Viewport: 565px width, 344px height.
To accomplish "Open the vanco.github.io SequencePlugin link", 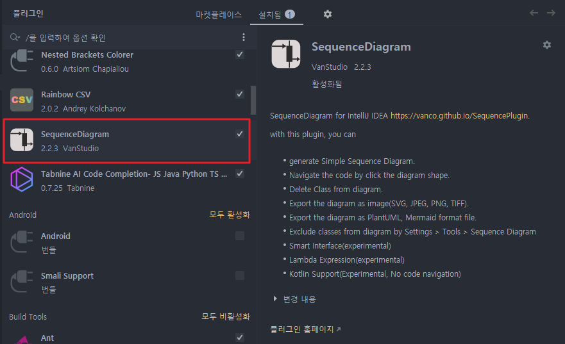I will 460,115.
